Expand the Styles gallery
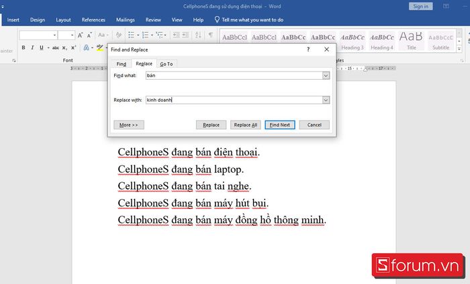 tap(459, 49)
